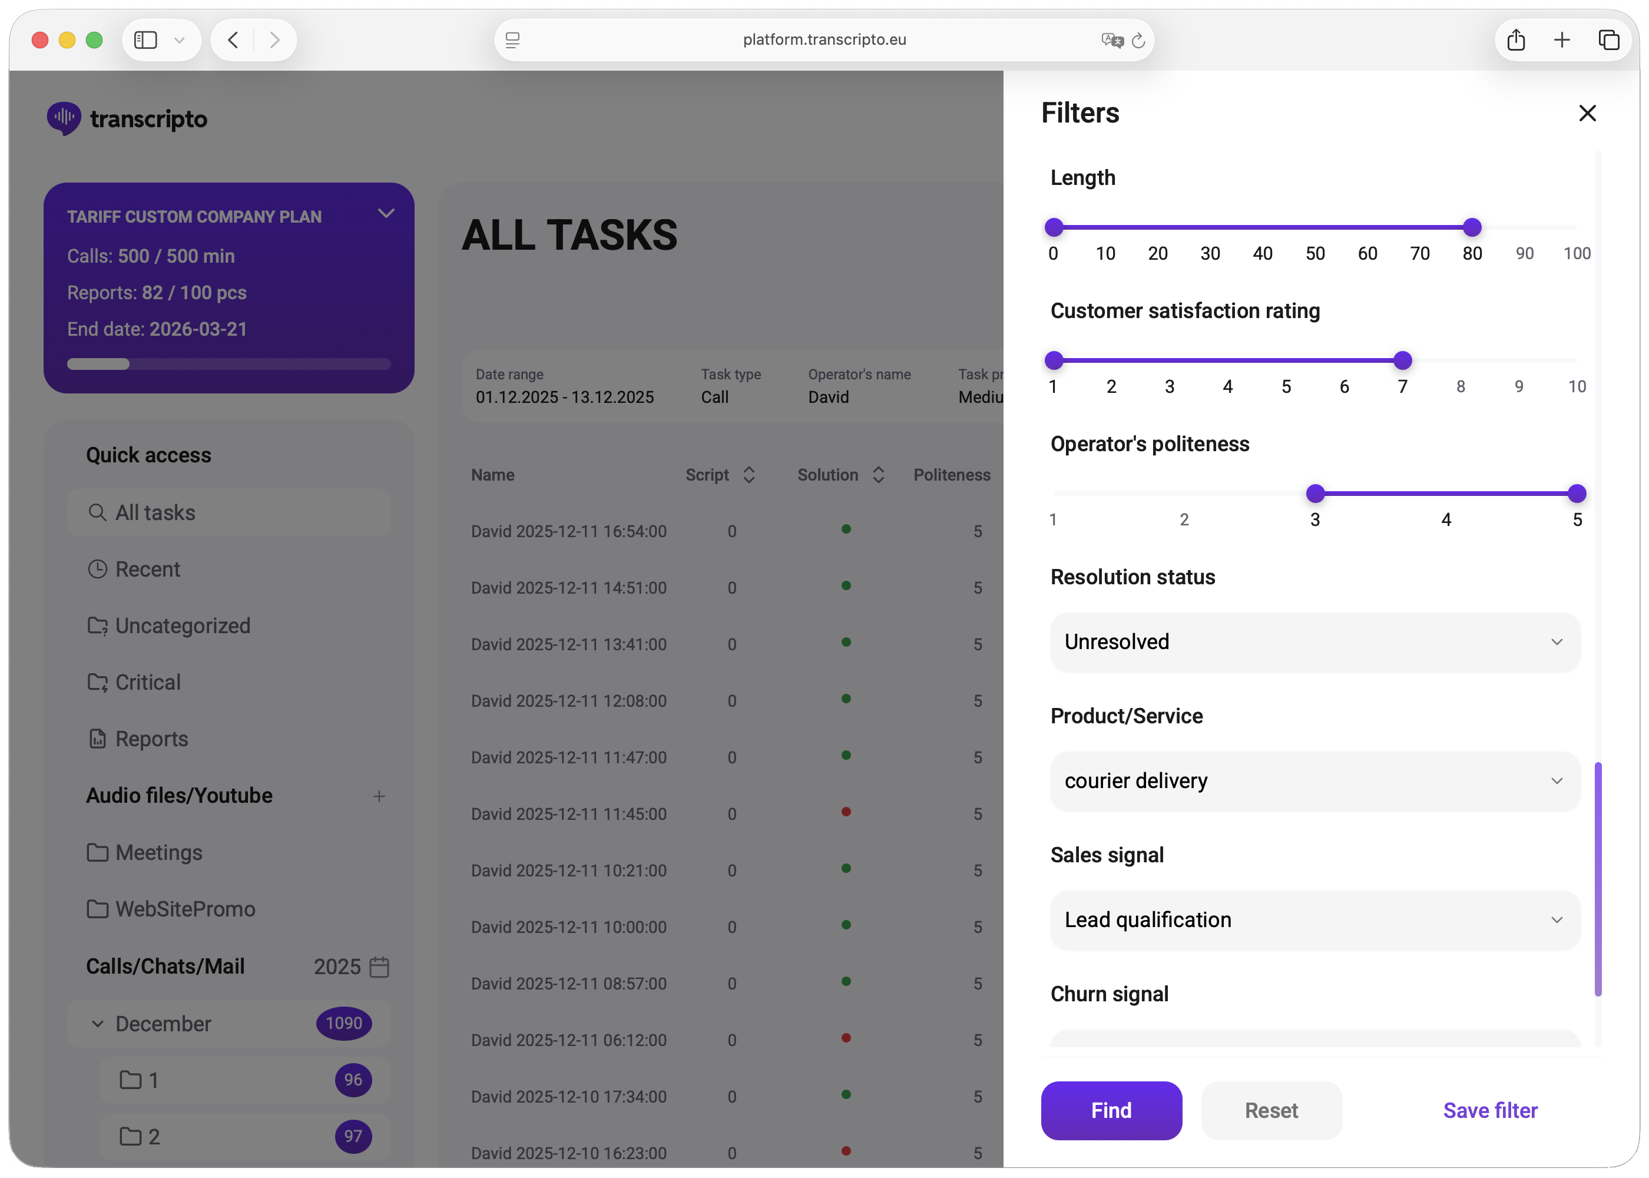Click the Safari share icon

[1515, 40]
